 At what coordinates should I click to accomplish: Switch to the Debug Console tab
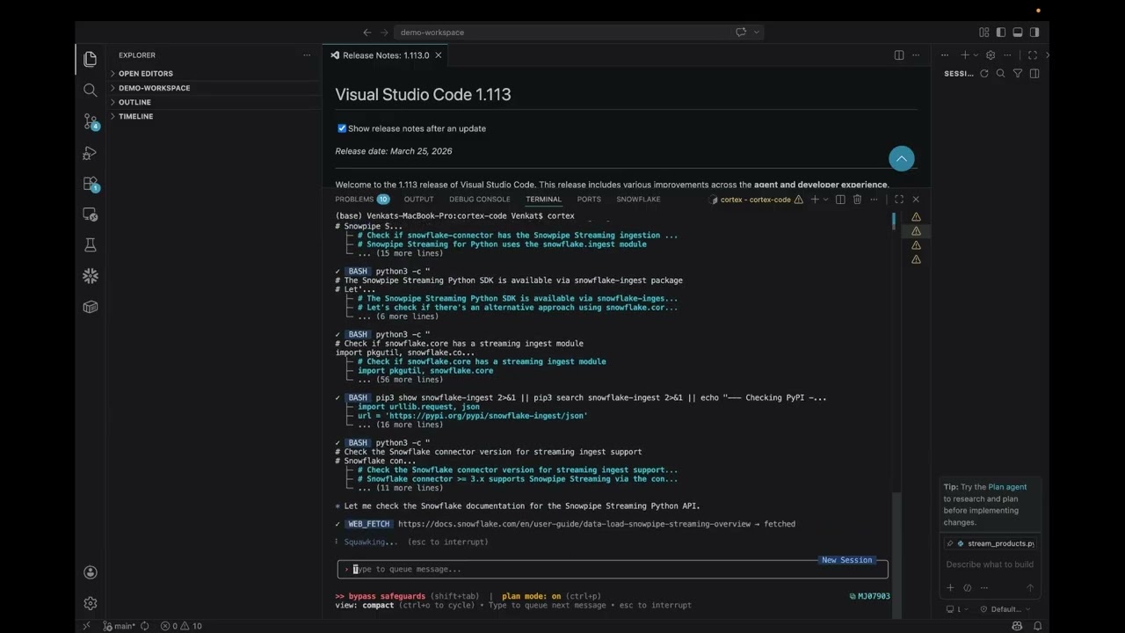coord(480,200)
